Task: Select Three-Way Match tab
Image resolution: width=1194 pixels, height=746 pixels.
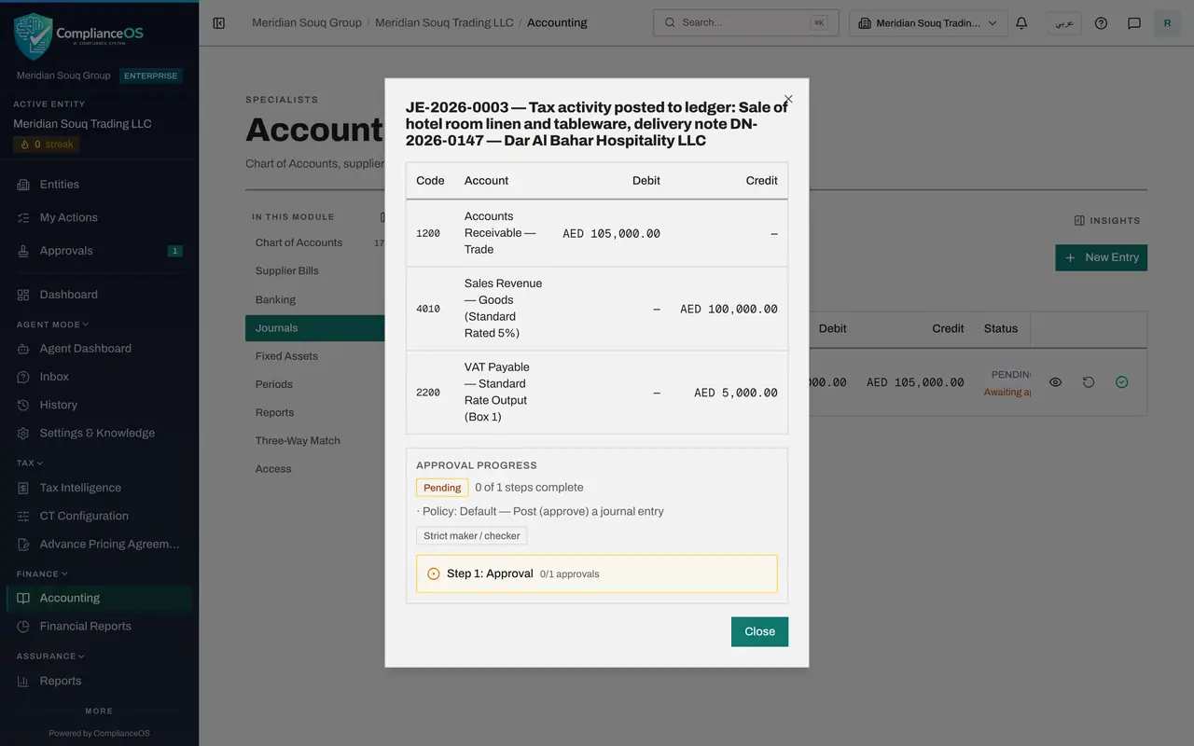Action: 315,440
